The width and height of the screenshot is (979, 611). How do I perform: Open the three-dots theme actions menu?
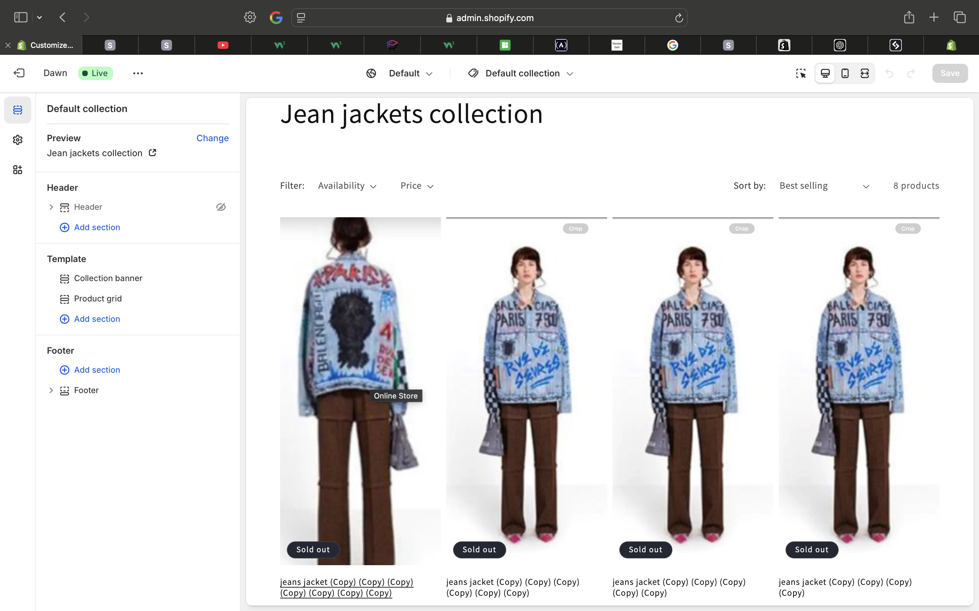coord(138,73)
